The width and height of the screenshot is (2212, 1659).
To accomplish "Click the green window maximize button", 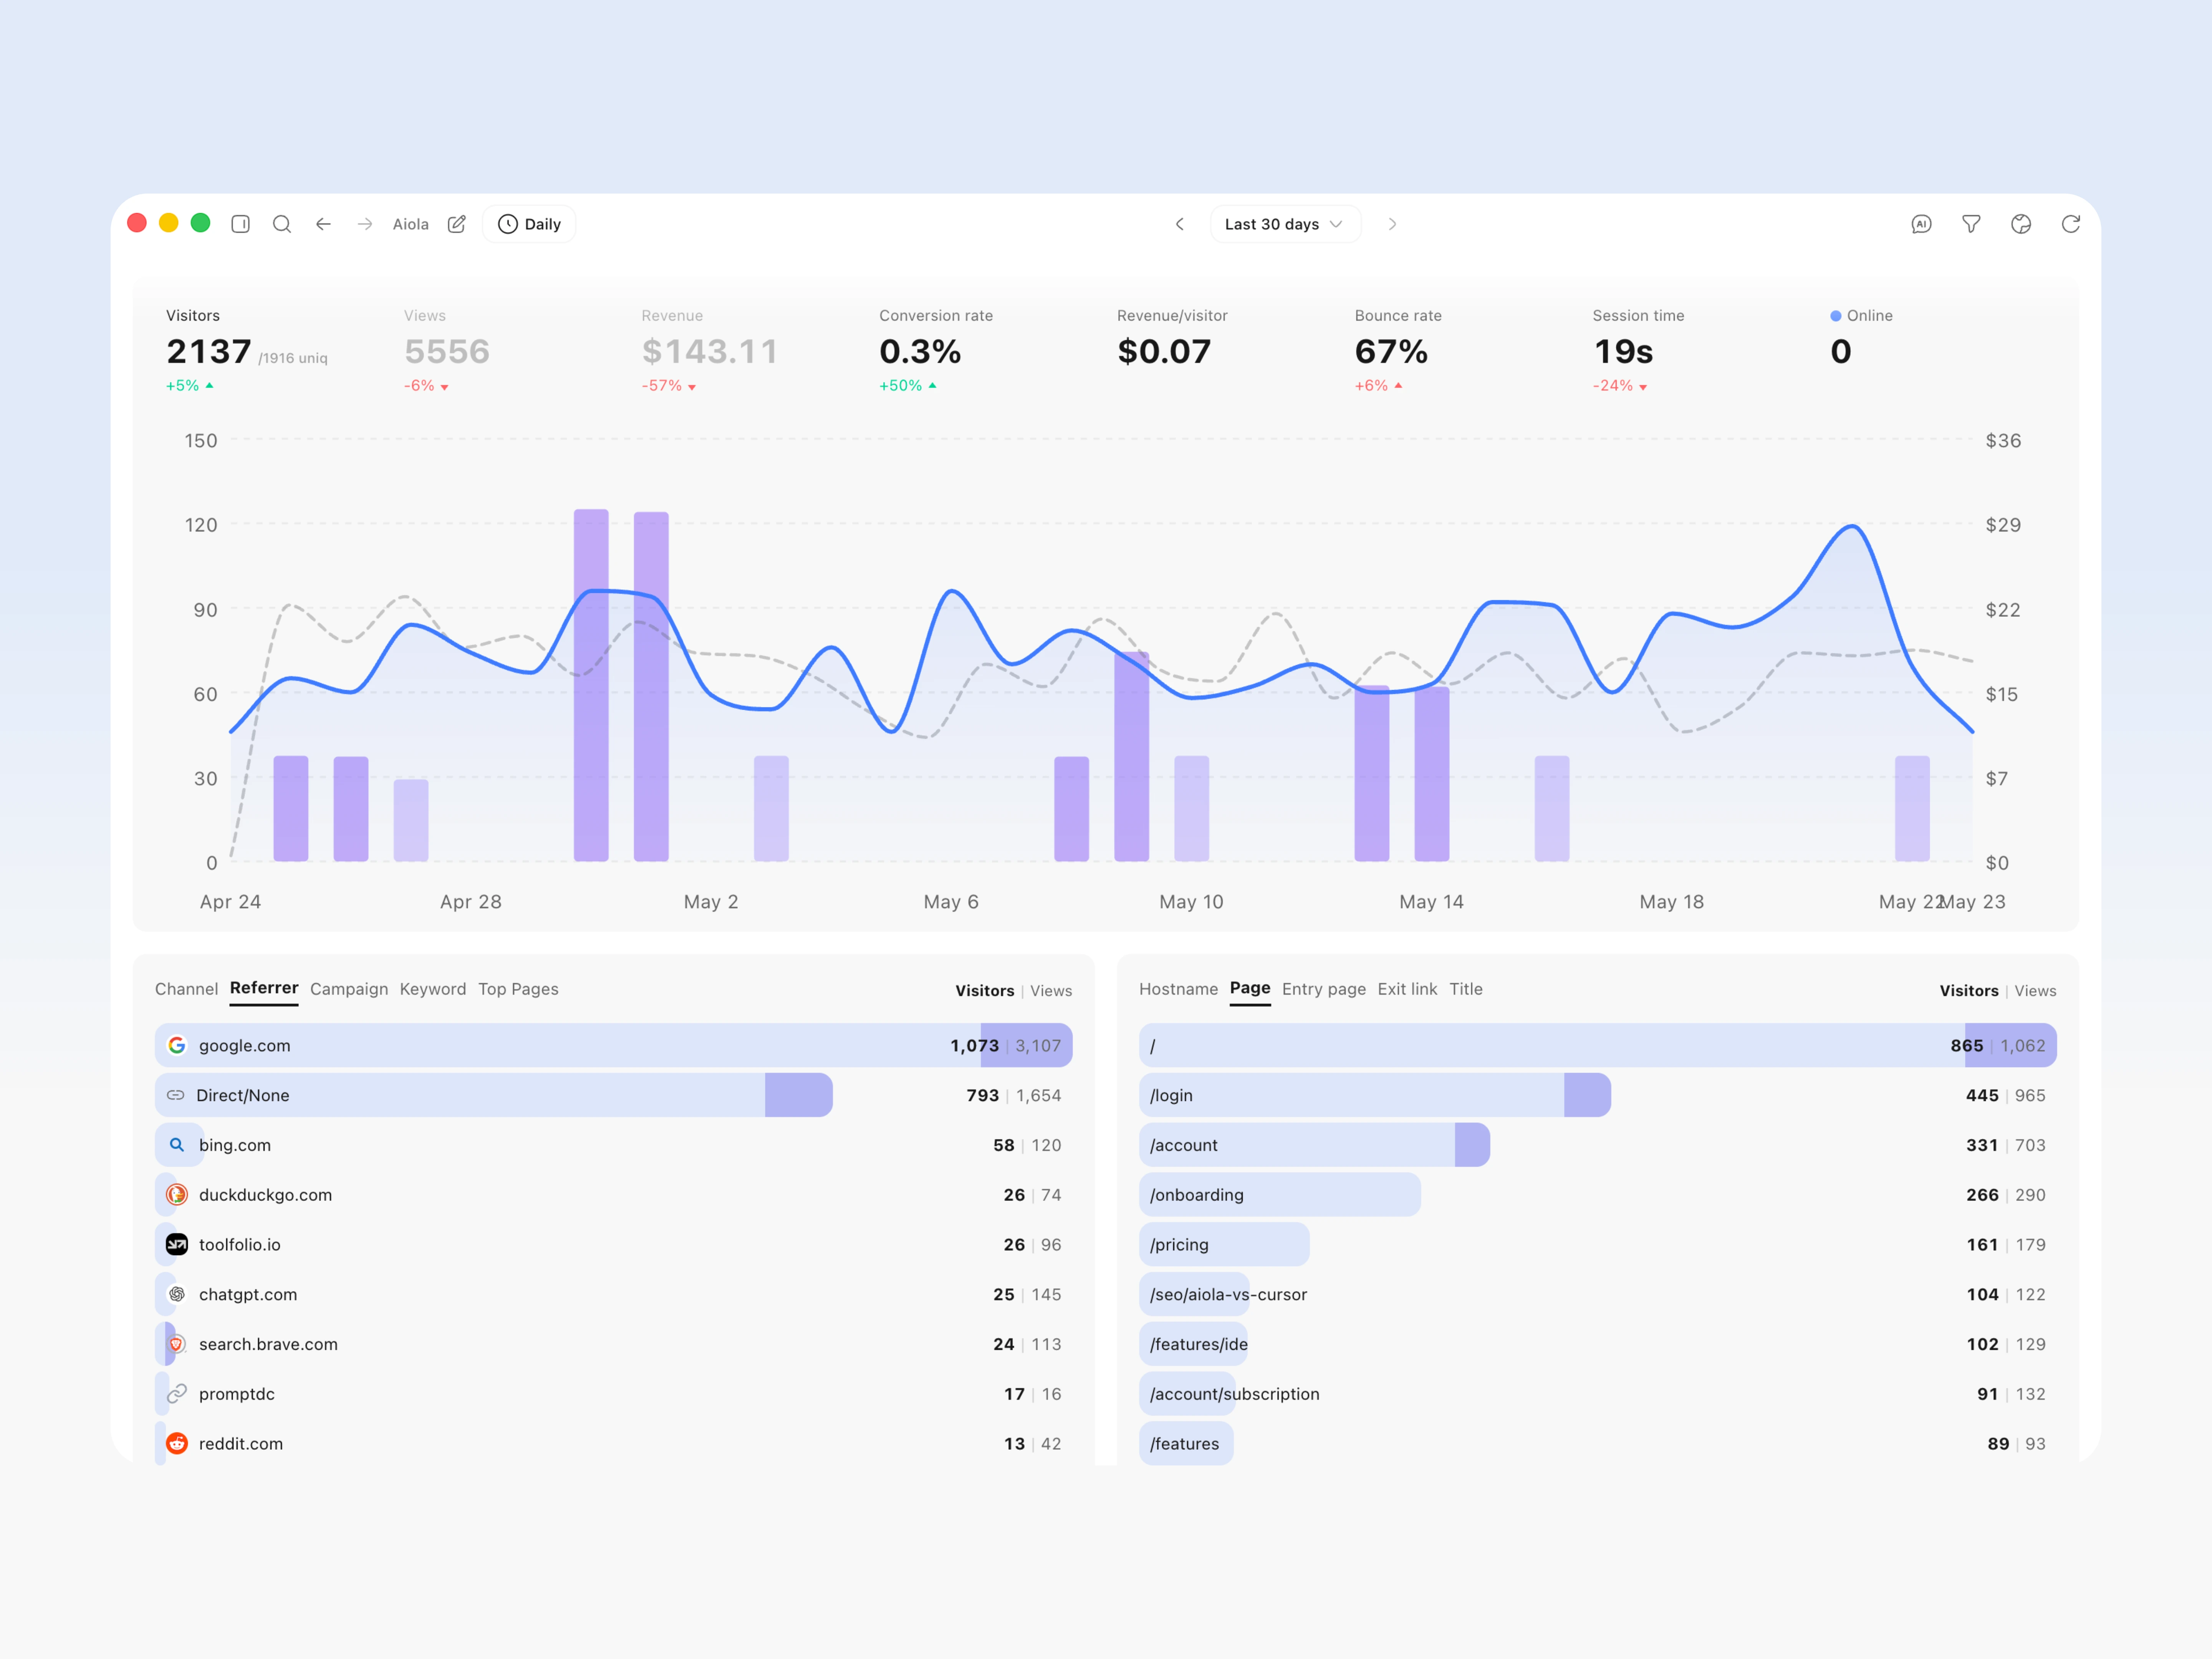I will [200, 223].
